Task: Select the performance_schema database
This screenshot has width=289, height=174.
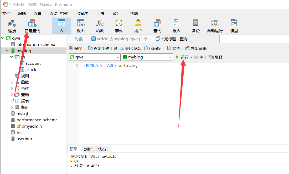Action: [x=37, y=120]
